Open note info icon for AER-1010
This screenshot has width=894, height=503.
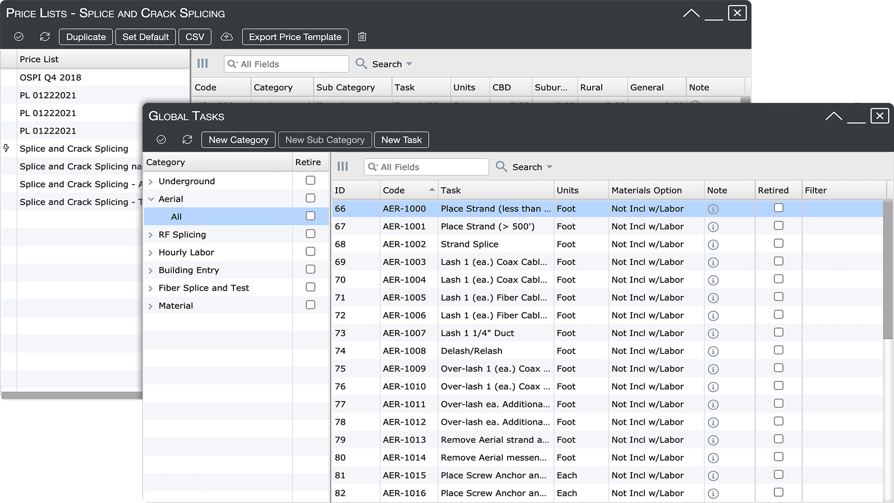[x=713, y=387]
